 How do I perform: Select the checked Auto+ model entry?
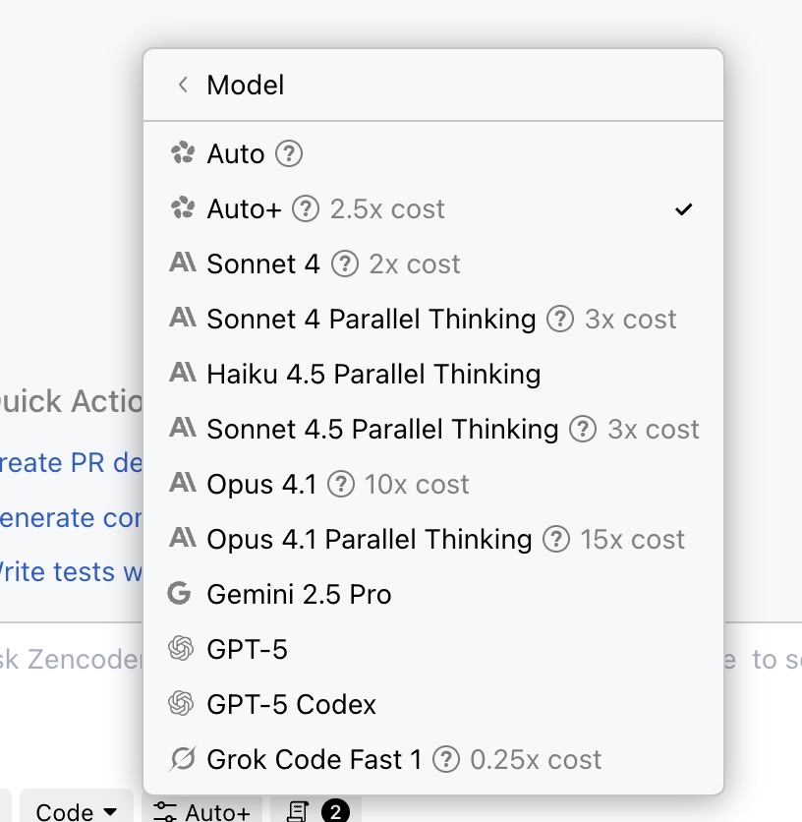[x=244, y=209]
